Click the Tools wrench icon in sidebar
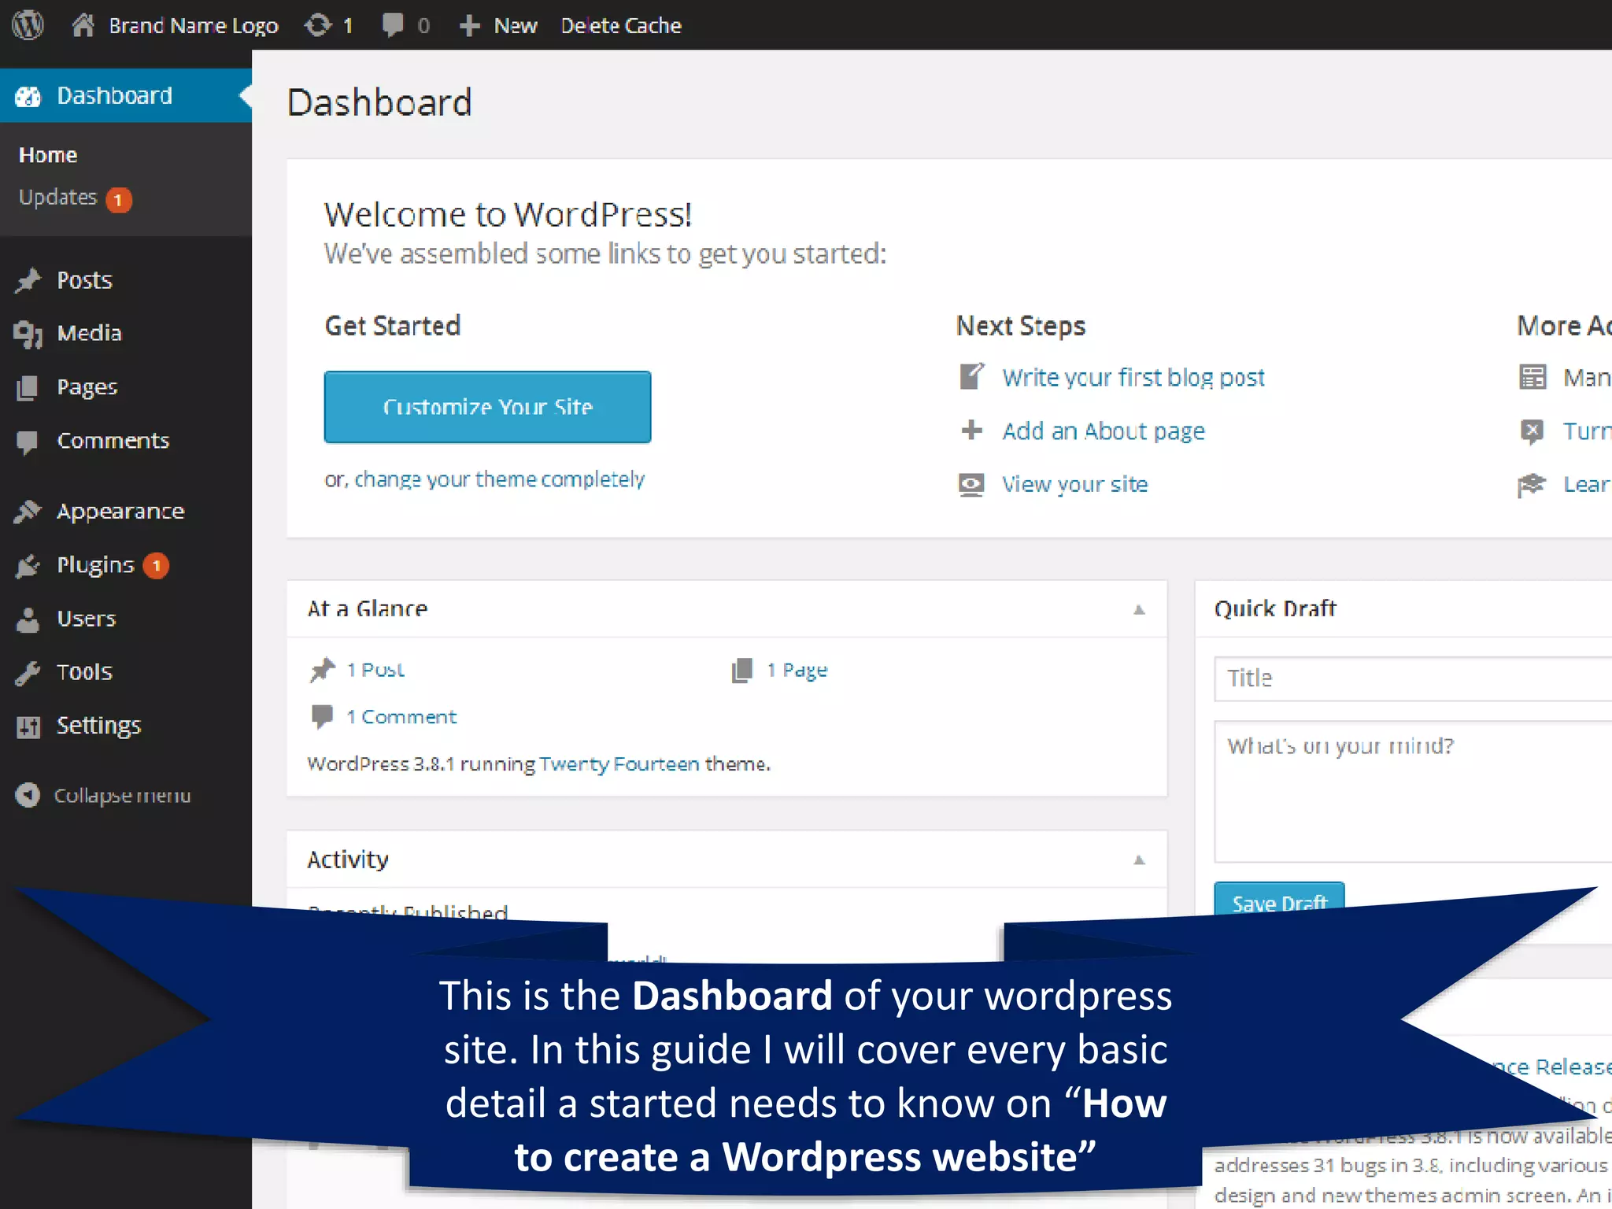1612x1209 pixels. pyautogui.click(x=28, y=672)
